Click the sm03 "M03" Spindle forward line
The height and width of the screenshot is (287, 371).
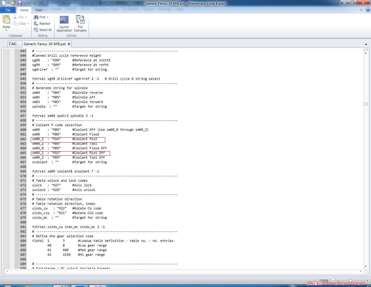tap(68, 102)
